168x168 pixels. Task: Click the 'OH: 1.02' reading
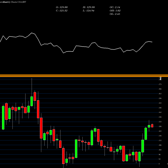115,11
